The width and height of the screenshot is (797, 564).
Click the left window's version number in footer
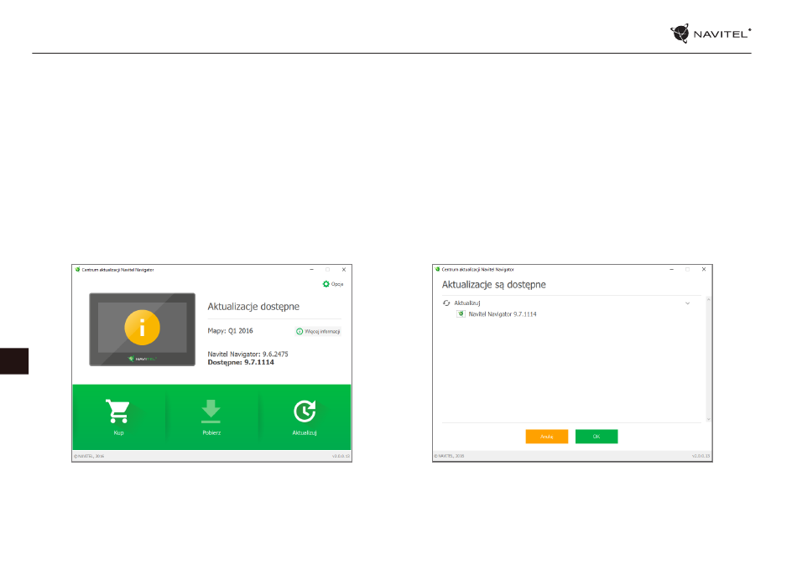click(x=341, y=457)
